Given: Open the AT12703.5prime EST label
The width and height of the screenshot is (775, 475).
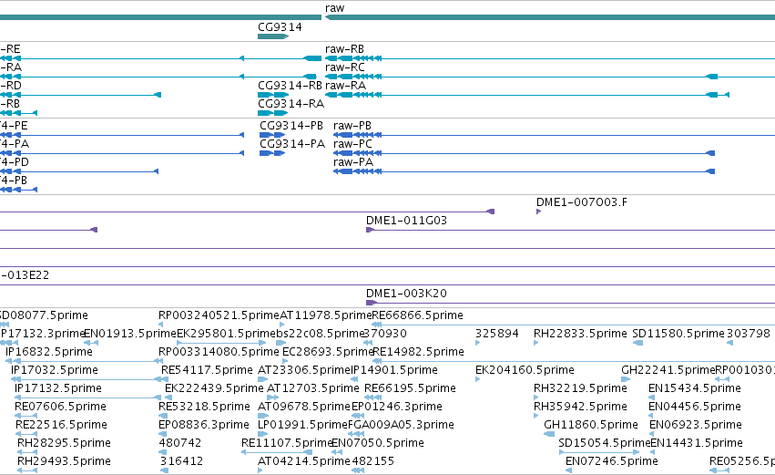Looking at the screenshot, I should coord(313,388).
